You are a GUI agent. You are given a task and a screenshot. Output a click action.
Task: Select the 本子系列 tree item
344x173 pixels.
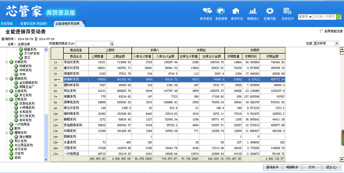click(x=21, y=149)
